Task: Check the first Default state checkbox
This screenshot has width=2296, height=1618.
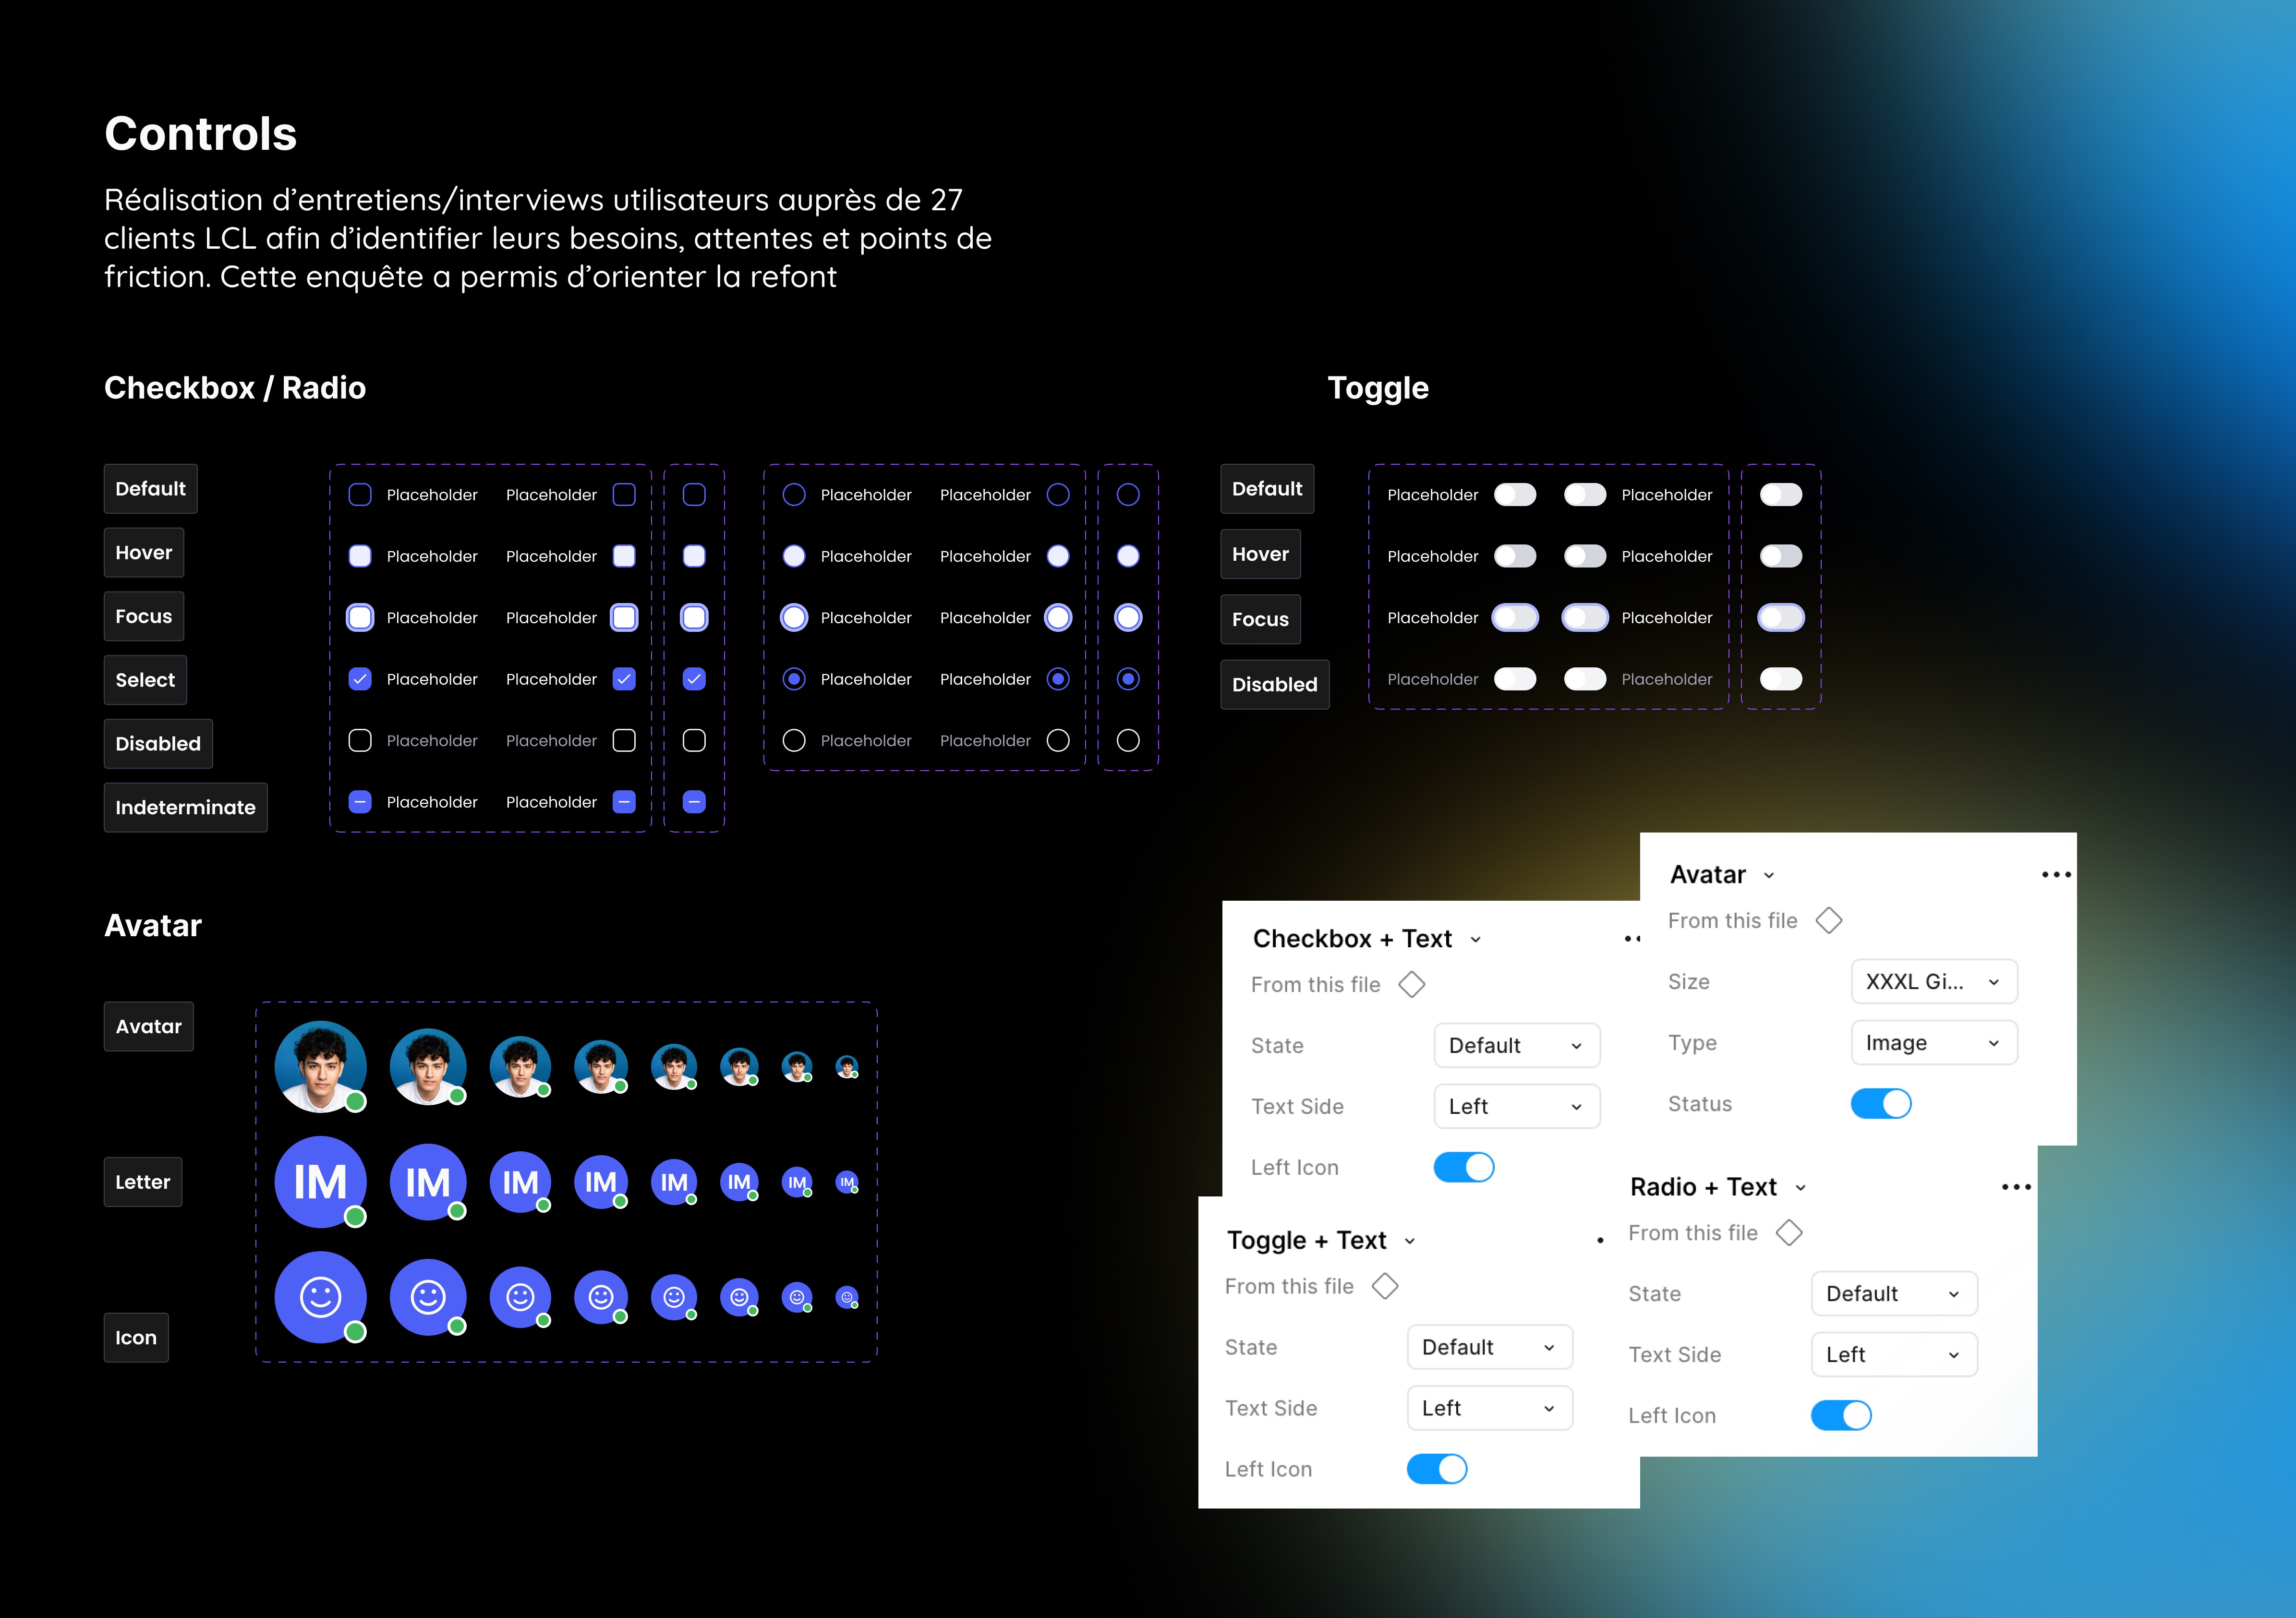Action: pyautogui.click(x=360, y=495)
